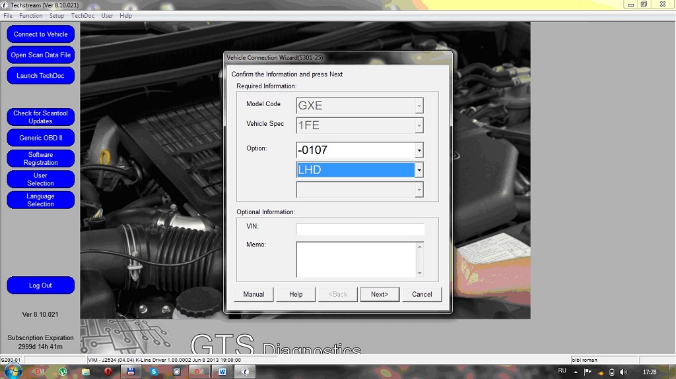The height and width of the screenshot is (379, 676).
Task: Click into the Memo text area
Action: click(356, 259)
